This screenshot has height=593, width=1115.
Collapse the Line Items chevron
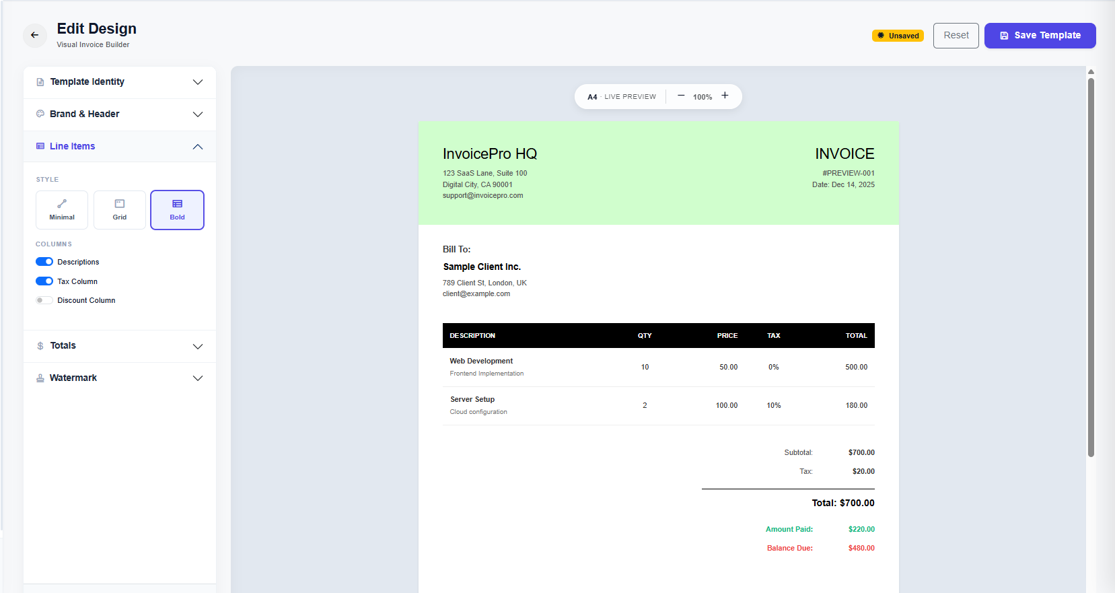pyautogui.click(x=198, y=147)
